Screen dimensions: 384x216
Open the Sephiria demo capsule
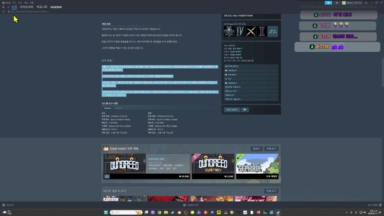(257, 166)
